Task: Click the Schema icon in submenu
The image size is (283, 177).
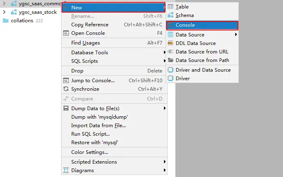Action: 170,15
